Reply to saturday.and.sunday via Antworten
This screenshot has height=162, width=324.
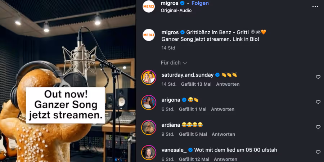pos(228,84)
